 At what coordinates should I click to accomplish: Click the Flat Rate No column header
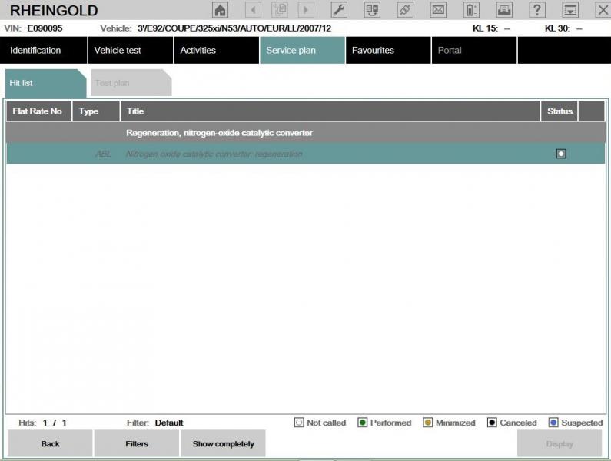(x=38, y=111)
